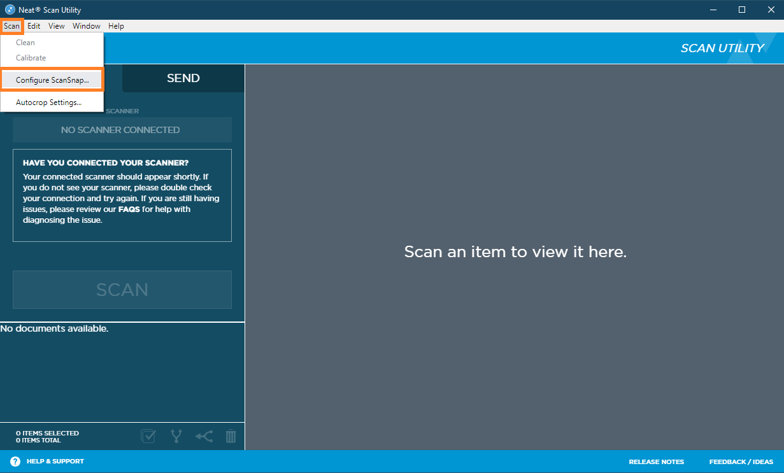Click the trash delete icon
784x473 pixels.
click(x=231, y=436)
